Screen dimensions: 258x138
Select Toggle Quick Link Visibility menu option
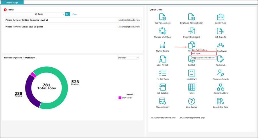tap(203, 58)
